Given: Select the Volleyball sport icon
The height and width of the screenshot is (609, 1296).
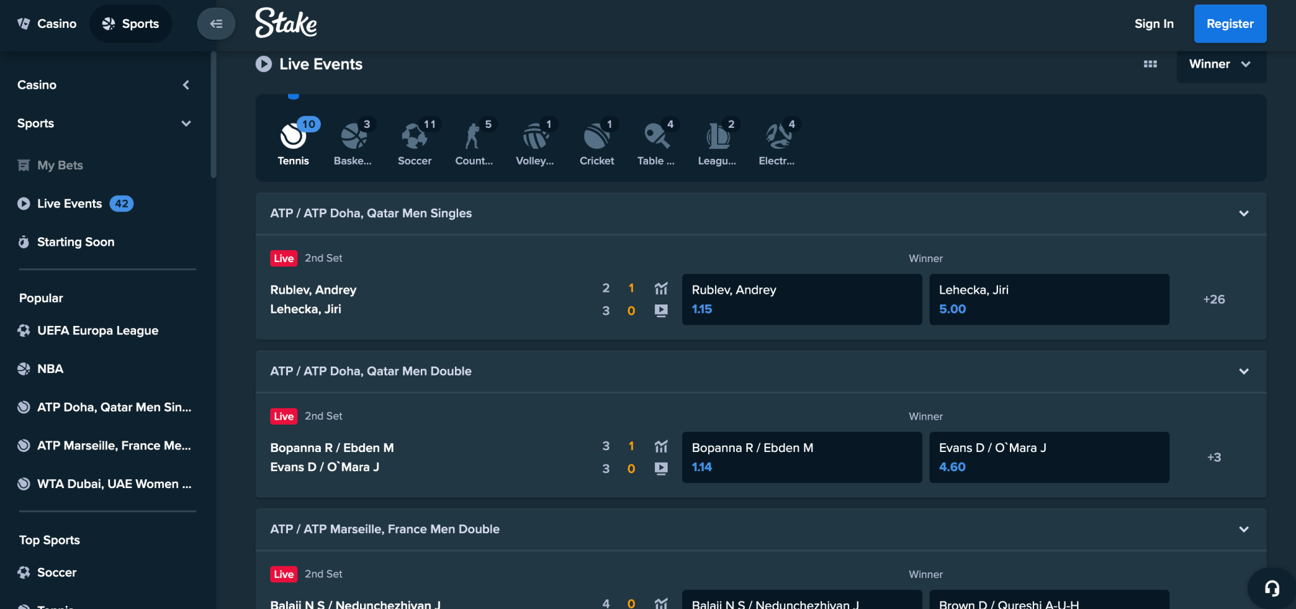Looking at the screenshot, I should [x=535, y=142].
